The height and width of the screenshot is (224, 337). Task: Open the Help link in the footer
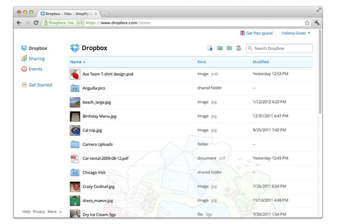[x=26, y=211]
